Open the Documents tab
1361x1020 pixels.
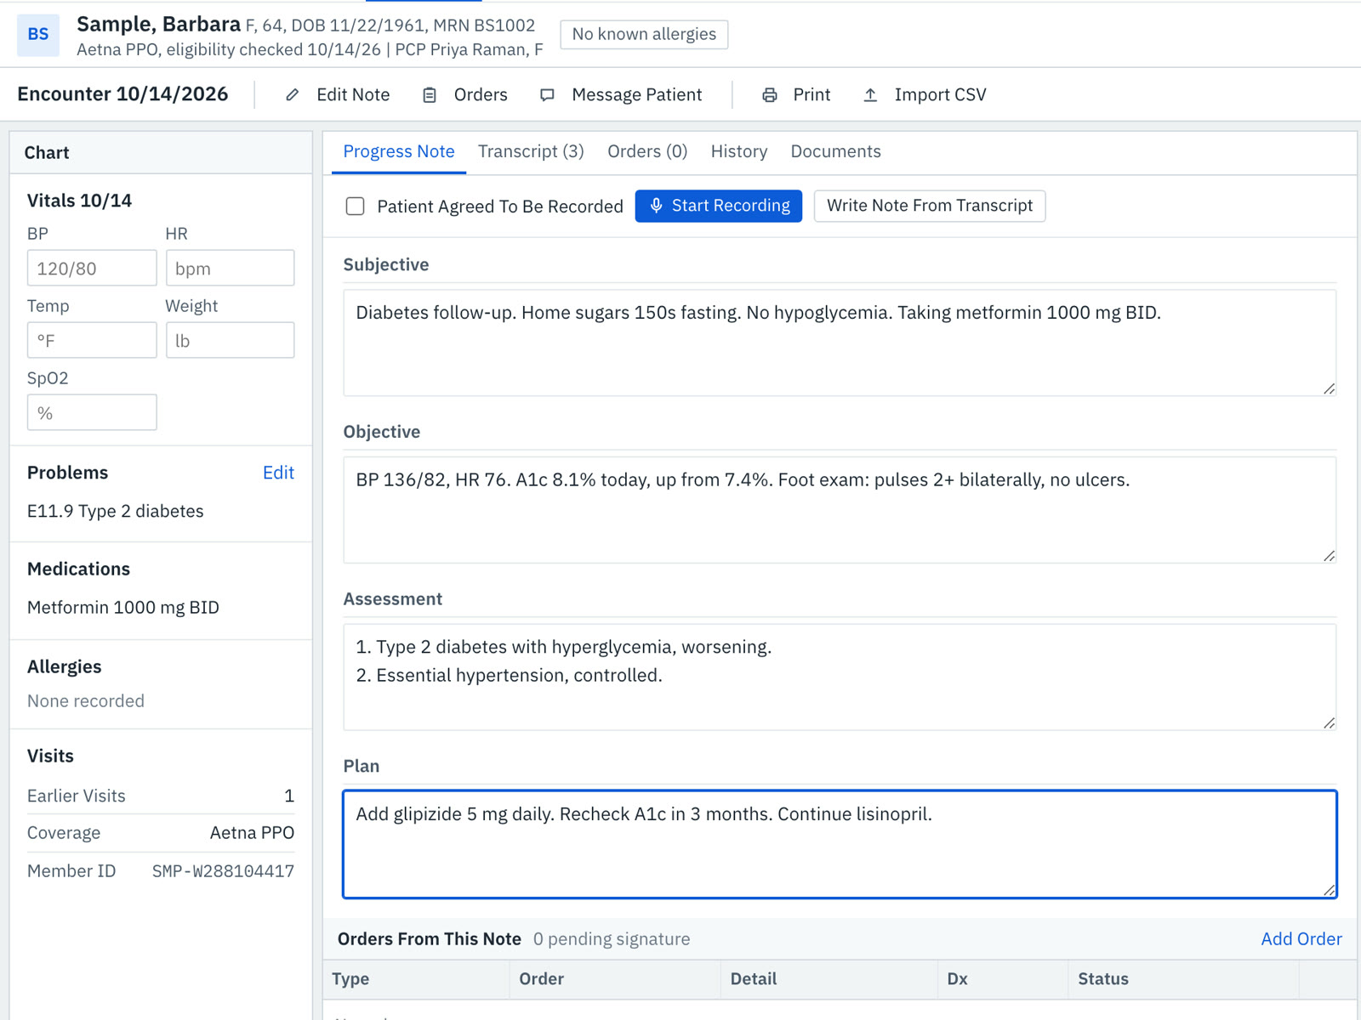point(835,151)
